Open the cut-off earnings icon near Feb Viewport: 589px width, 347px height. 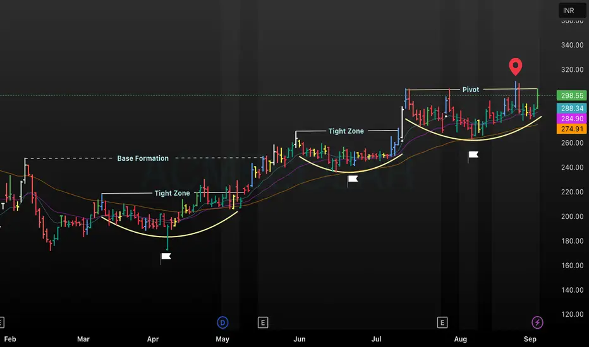[1, 322]
